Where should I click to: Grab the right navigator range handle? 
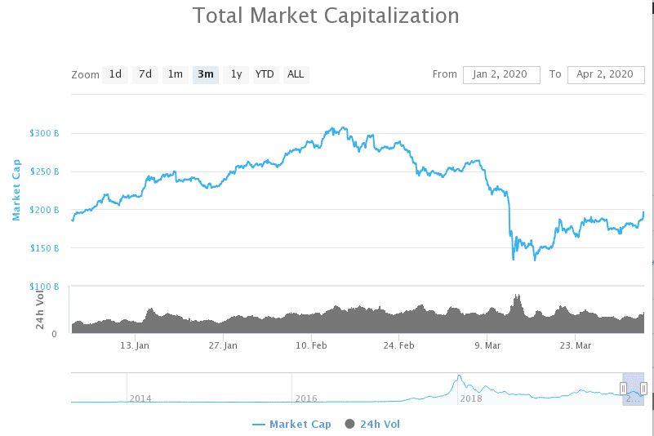click(x=643, y=389)
